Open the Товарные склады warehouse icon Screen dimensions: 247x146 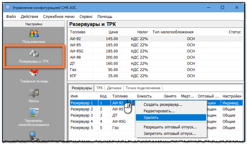34,73
